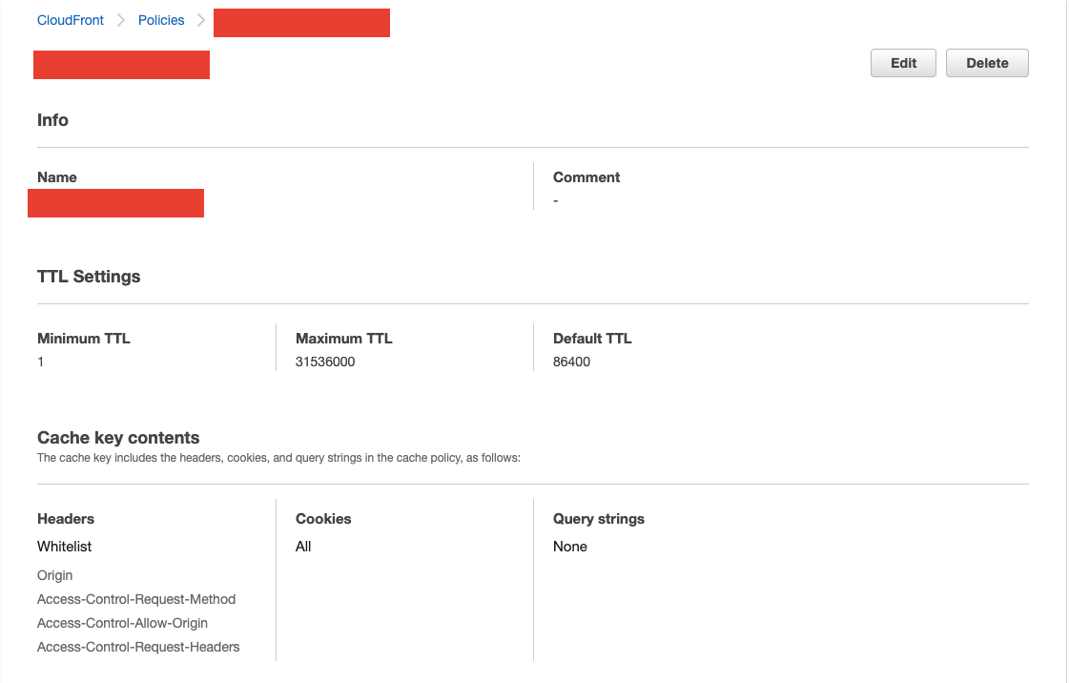Click the Access-Control-Request-Headers header entry
The image size is (1069, 683).
click(x=137, y=647)
